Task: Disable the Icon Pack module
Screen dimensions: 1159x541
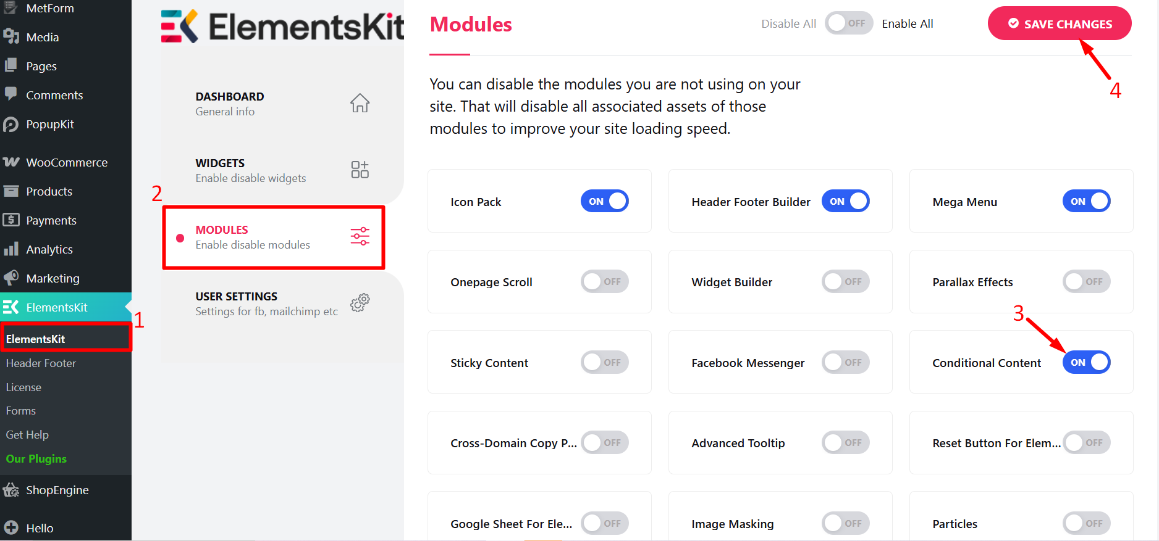Action: [x=604, y=200]
